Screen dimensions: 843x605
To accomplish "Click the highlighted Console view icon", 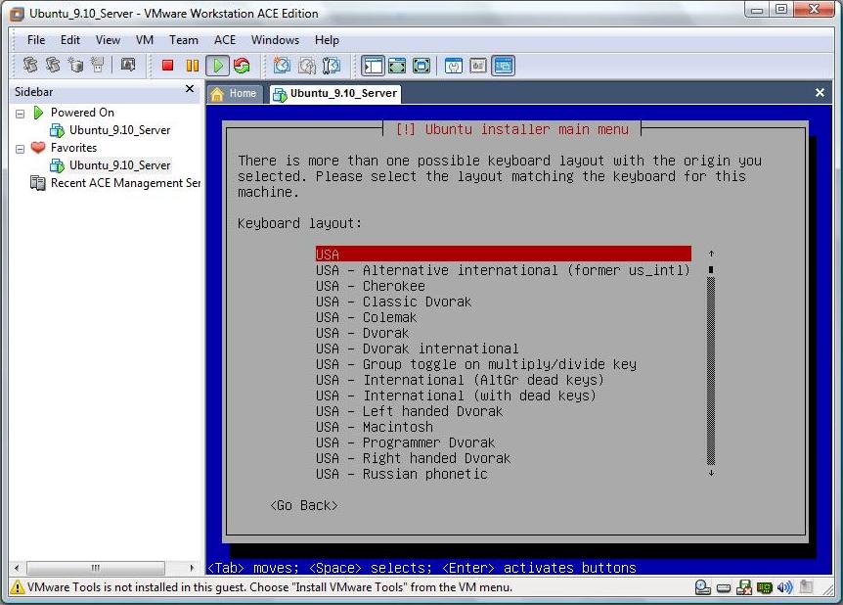I will pos(504,66).
